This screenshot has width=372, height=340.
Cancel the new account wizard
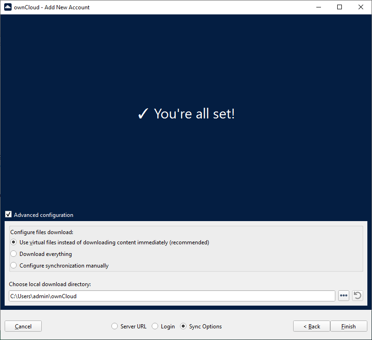tap(23, 326)
